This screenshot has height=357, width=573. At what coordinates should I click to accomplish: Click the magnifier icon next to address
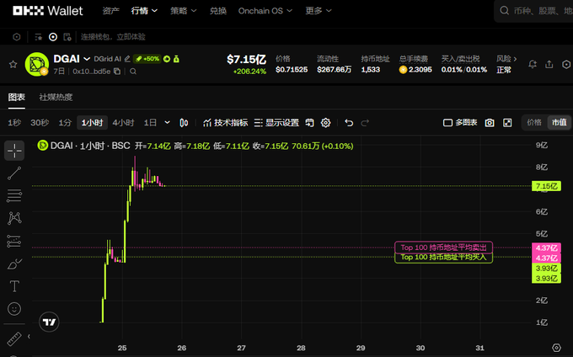tap(133, 72)
